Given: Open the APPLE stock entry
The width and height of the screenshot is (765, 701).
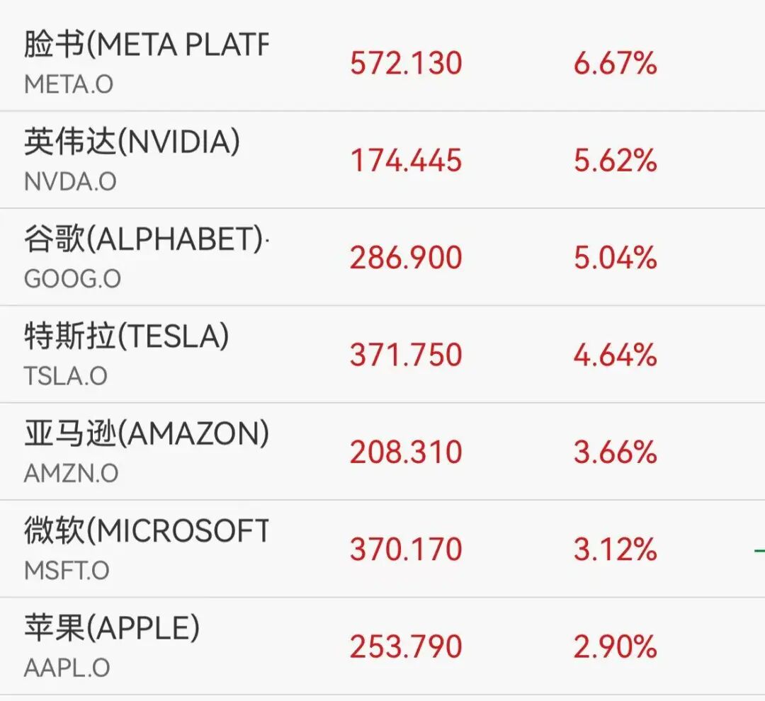Looking at the screenshot, I should click(112, 628).
